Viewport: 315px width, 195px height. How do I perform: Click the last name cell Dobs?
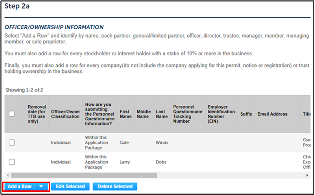pos(161,162)
